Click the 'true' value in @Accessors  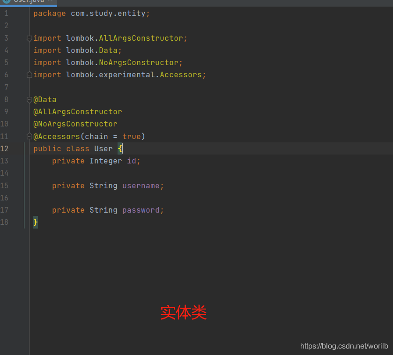(x=132, y=137)
